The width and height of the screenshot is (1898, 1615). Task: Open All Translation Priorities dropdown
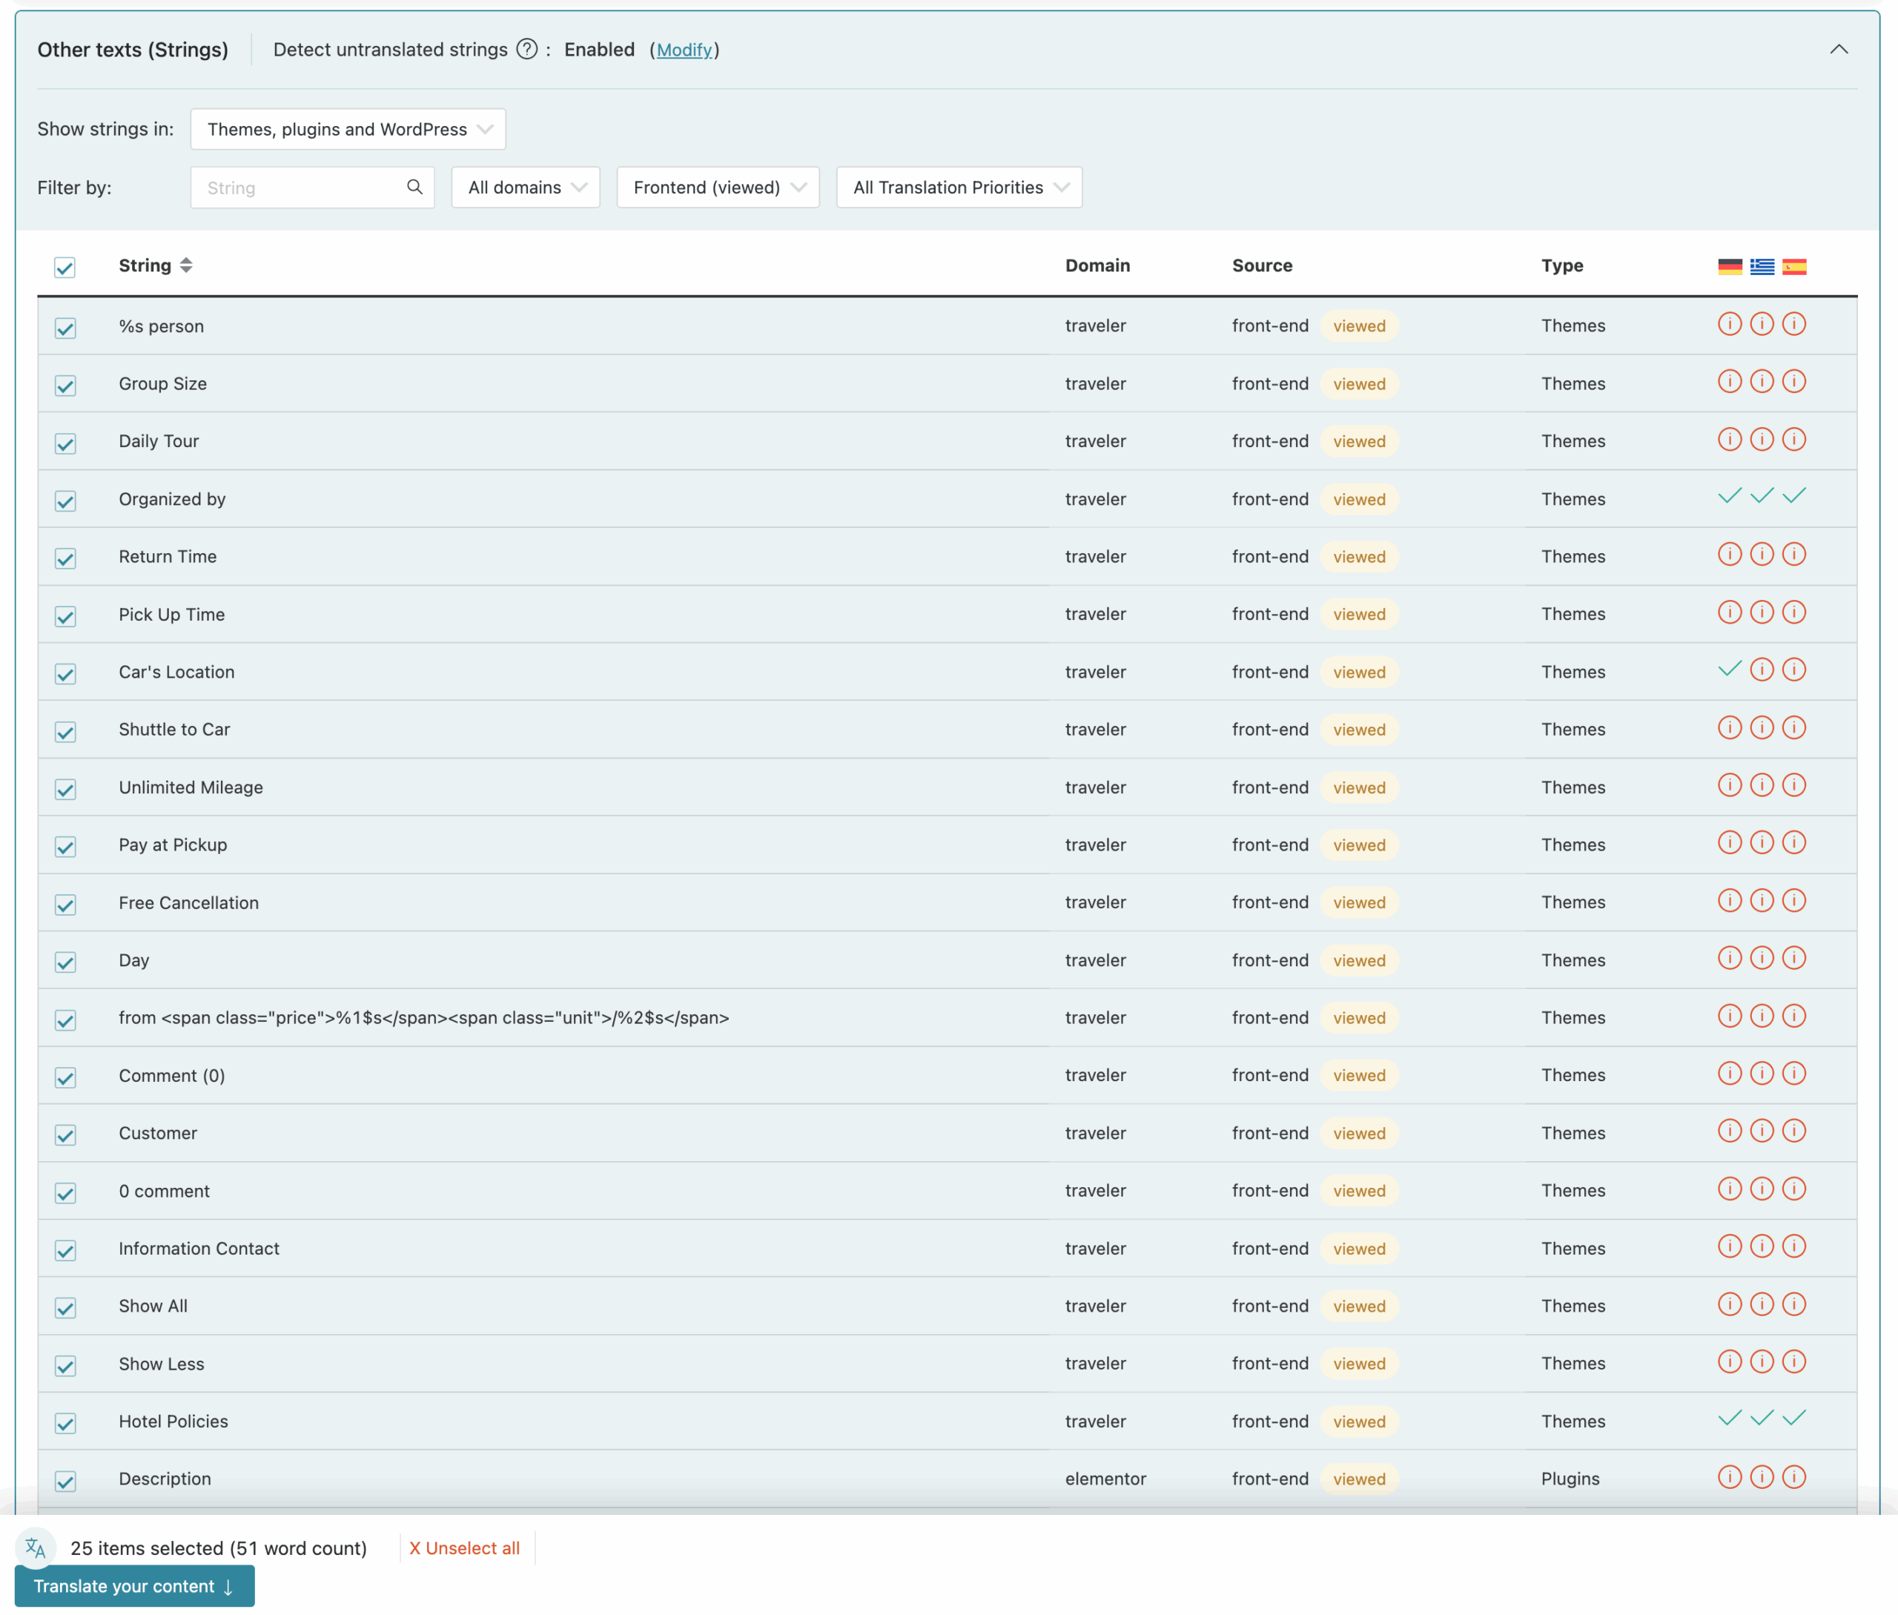[x=959, y=188]
